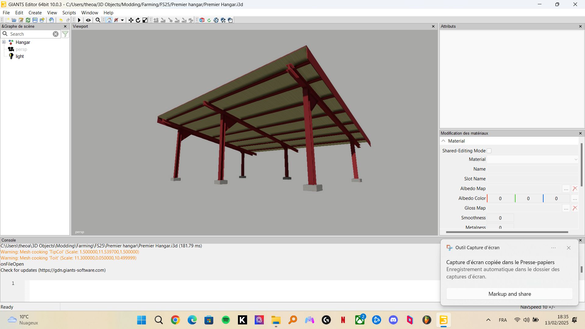Click the Check for updates link in console
Image resolution: width=585 pixels, height=329 pixels.
(x=53, y=270)
